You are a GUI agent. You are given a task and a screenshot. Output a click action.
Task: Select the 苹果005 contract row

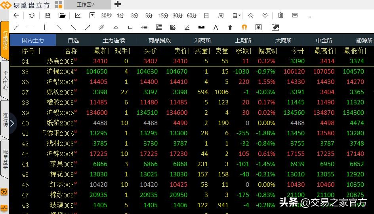(x=192, y=164)
